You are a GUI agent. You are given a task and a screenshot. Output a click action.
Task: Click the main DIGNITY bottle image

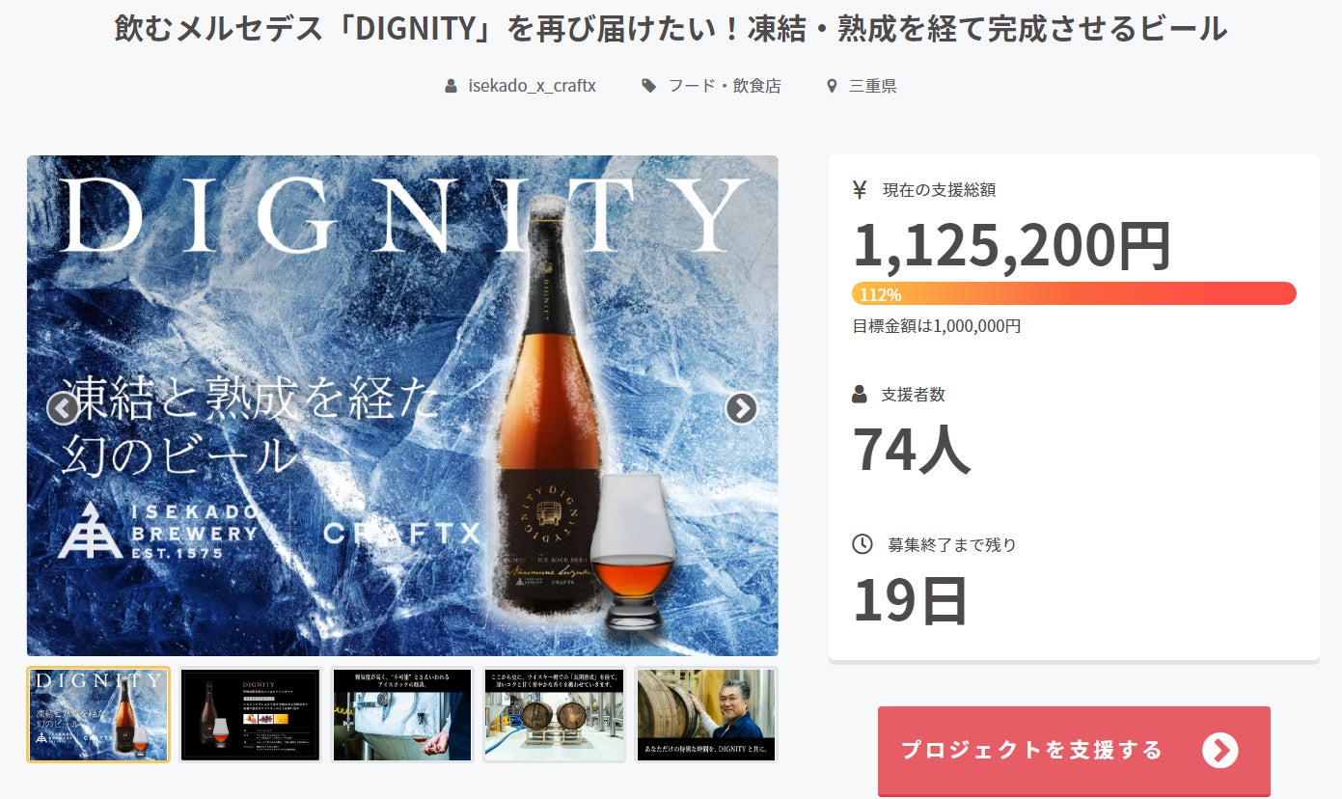pyautogui.click(x=402, y=405)
